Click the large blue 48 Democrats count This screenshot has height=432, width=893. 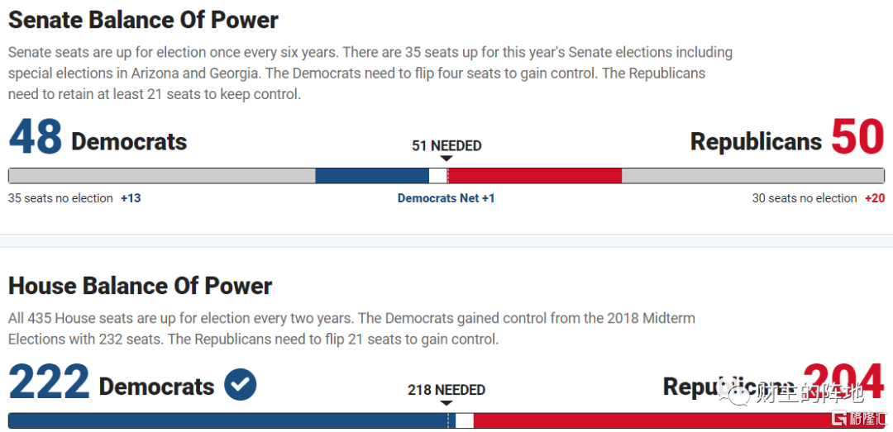click(36, 138)
